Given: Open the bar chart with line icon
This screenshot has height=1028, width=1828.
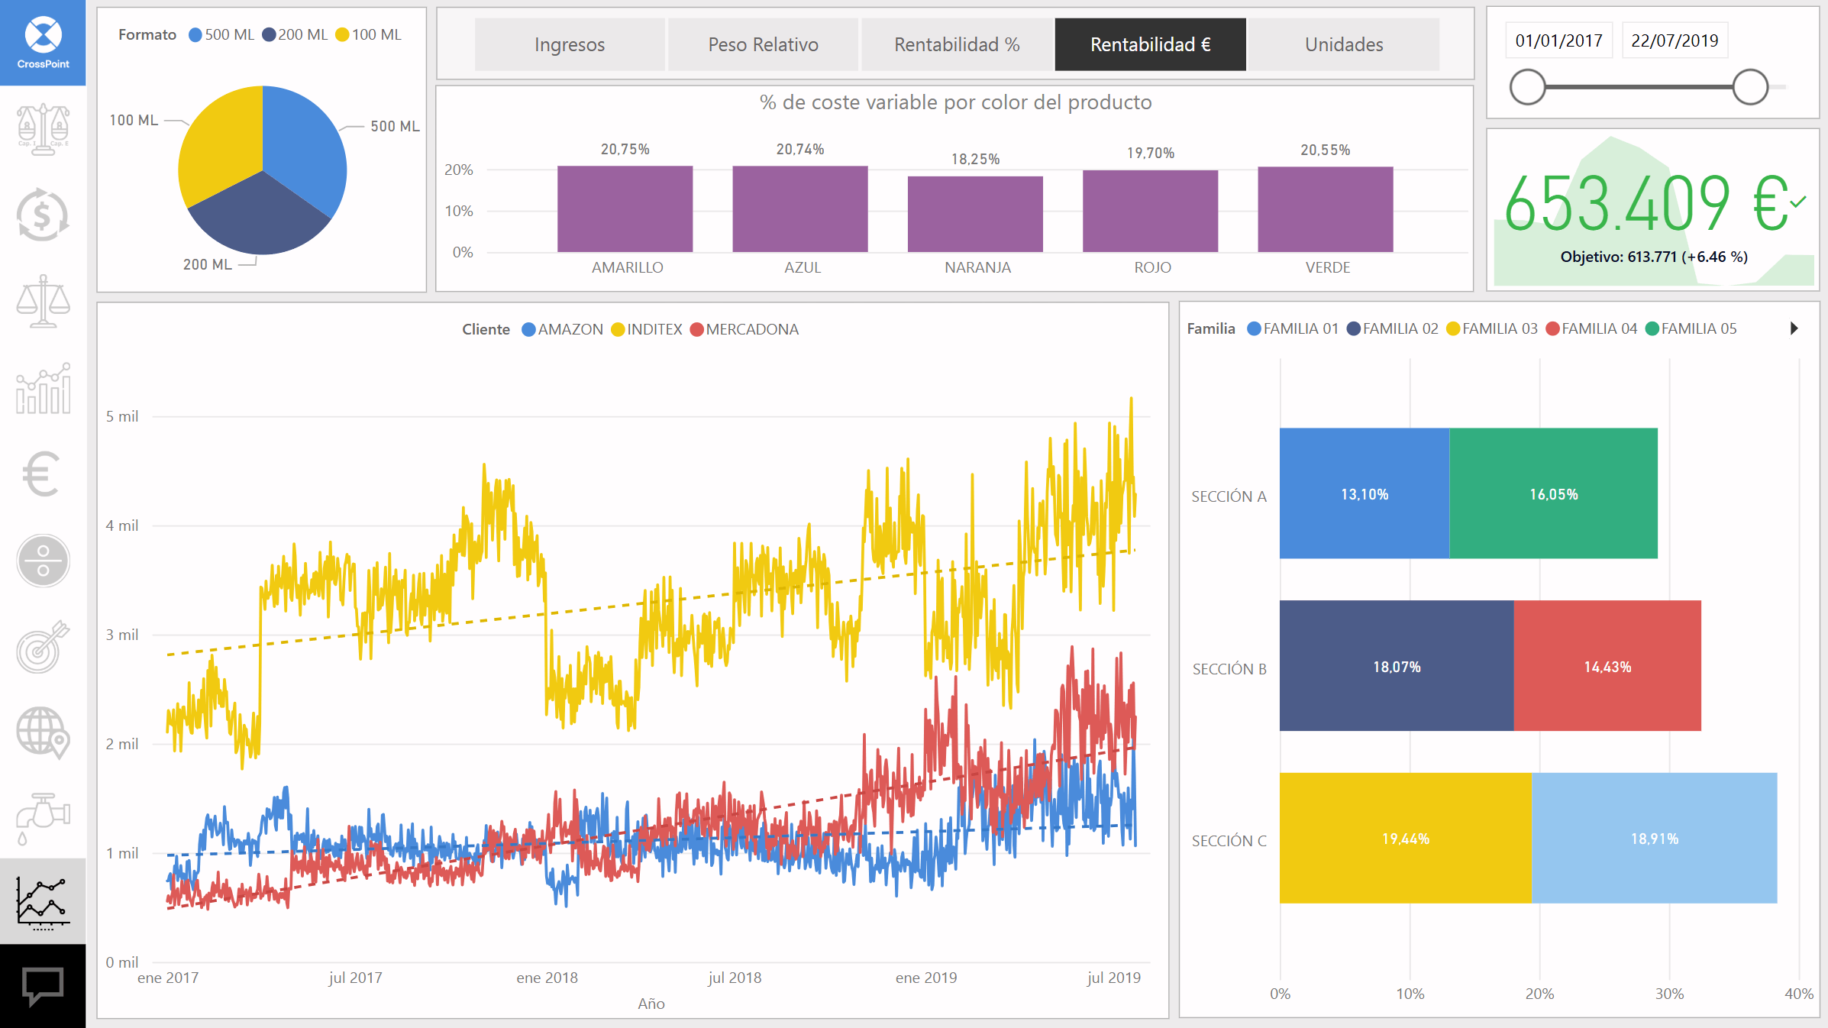Looking at the screenshot, I should [43, 388].
